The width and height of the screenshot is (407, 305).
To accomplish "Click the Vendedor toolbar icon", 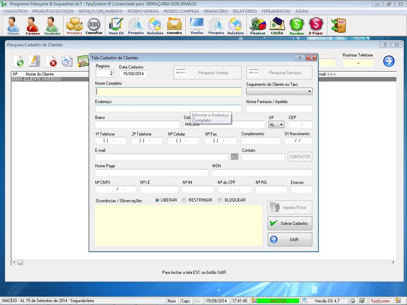I will coord(51,25).
